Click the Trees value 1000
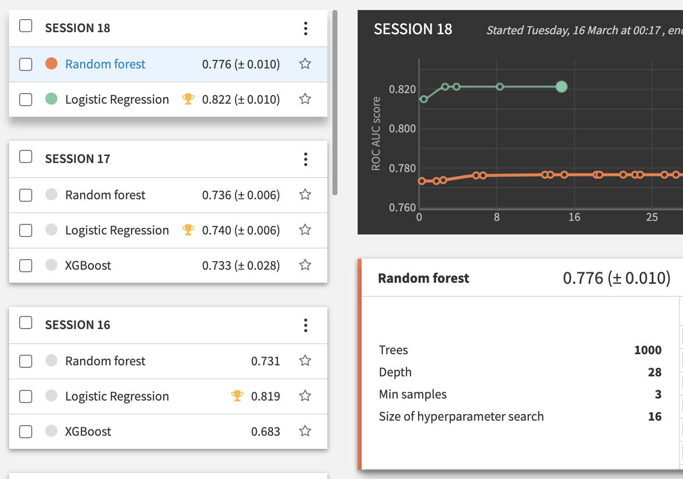The width and height of the screenshot is (683, 479). (648, 350)
